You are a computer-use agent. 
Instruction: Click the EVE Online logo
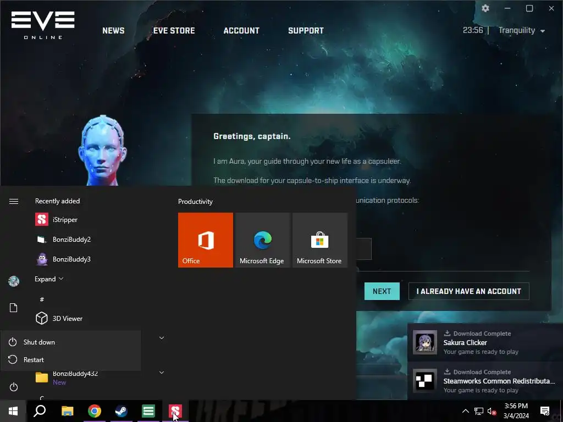click(x=43, y=25)
